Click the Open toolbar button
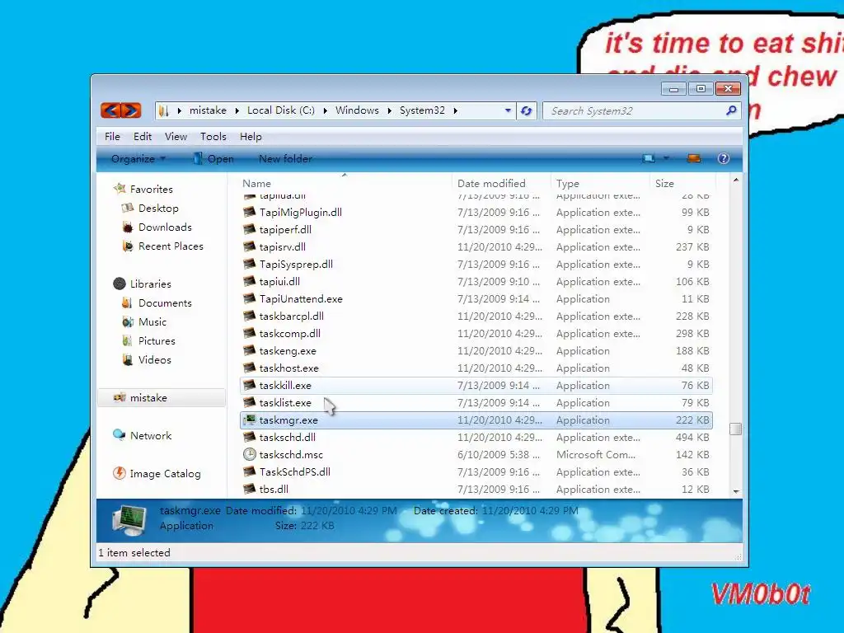 213,159
